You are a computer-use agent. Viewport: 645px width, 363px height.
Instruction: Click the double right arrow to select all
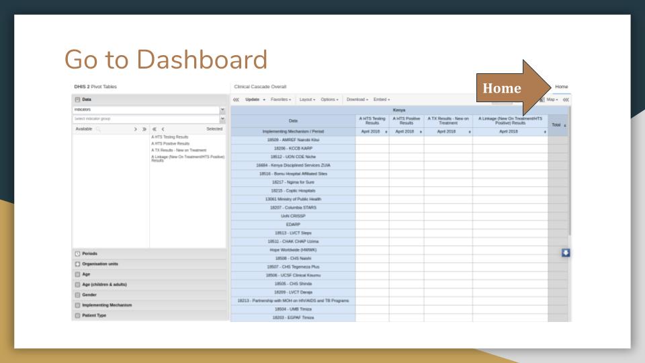point(144,129)
